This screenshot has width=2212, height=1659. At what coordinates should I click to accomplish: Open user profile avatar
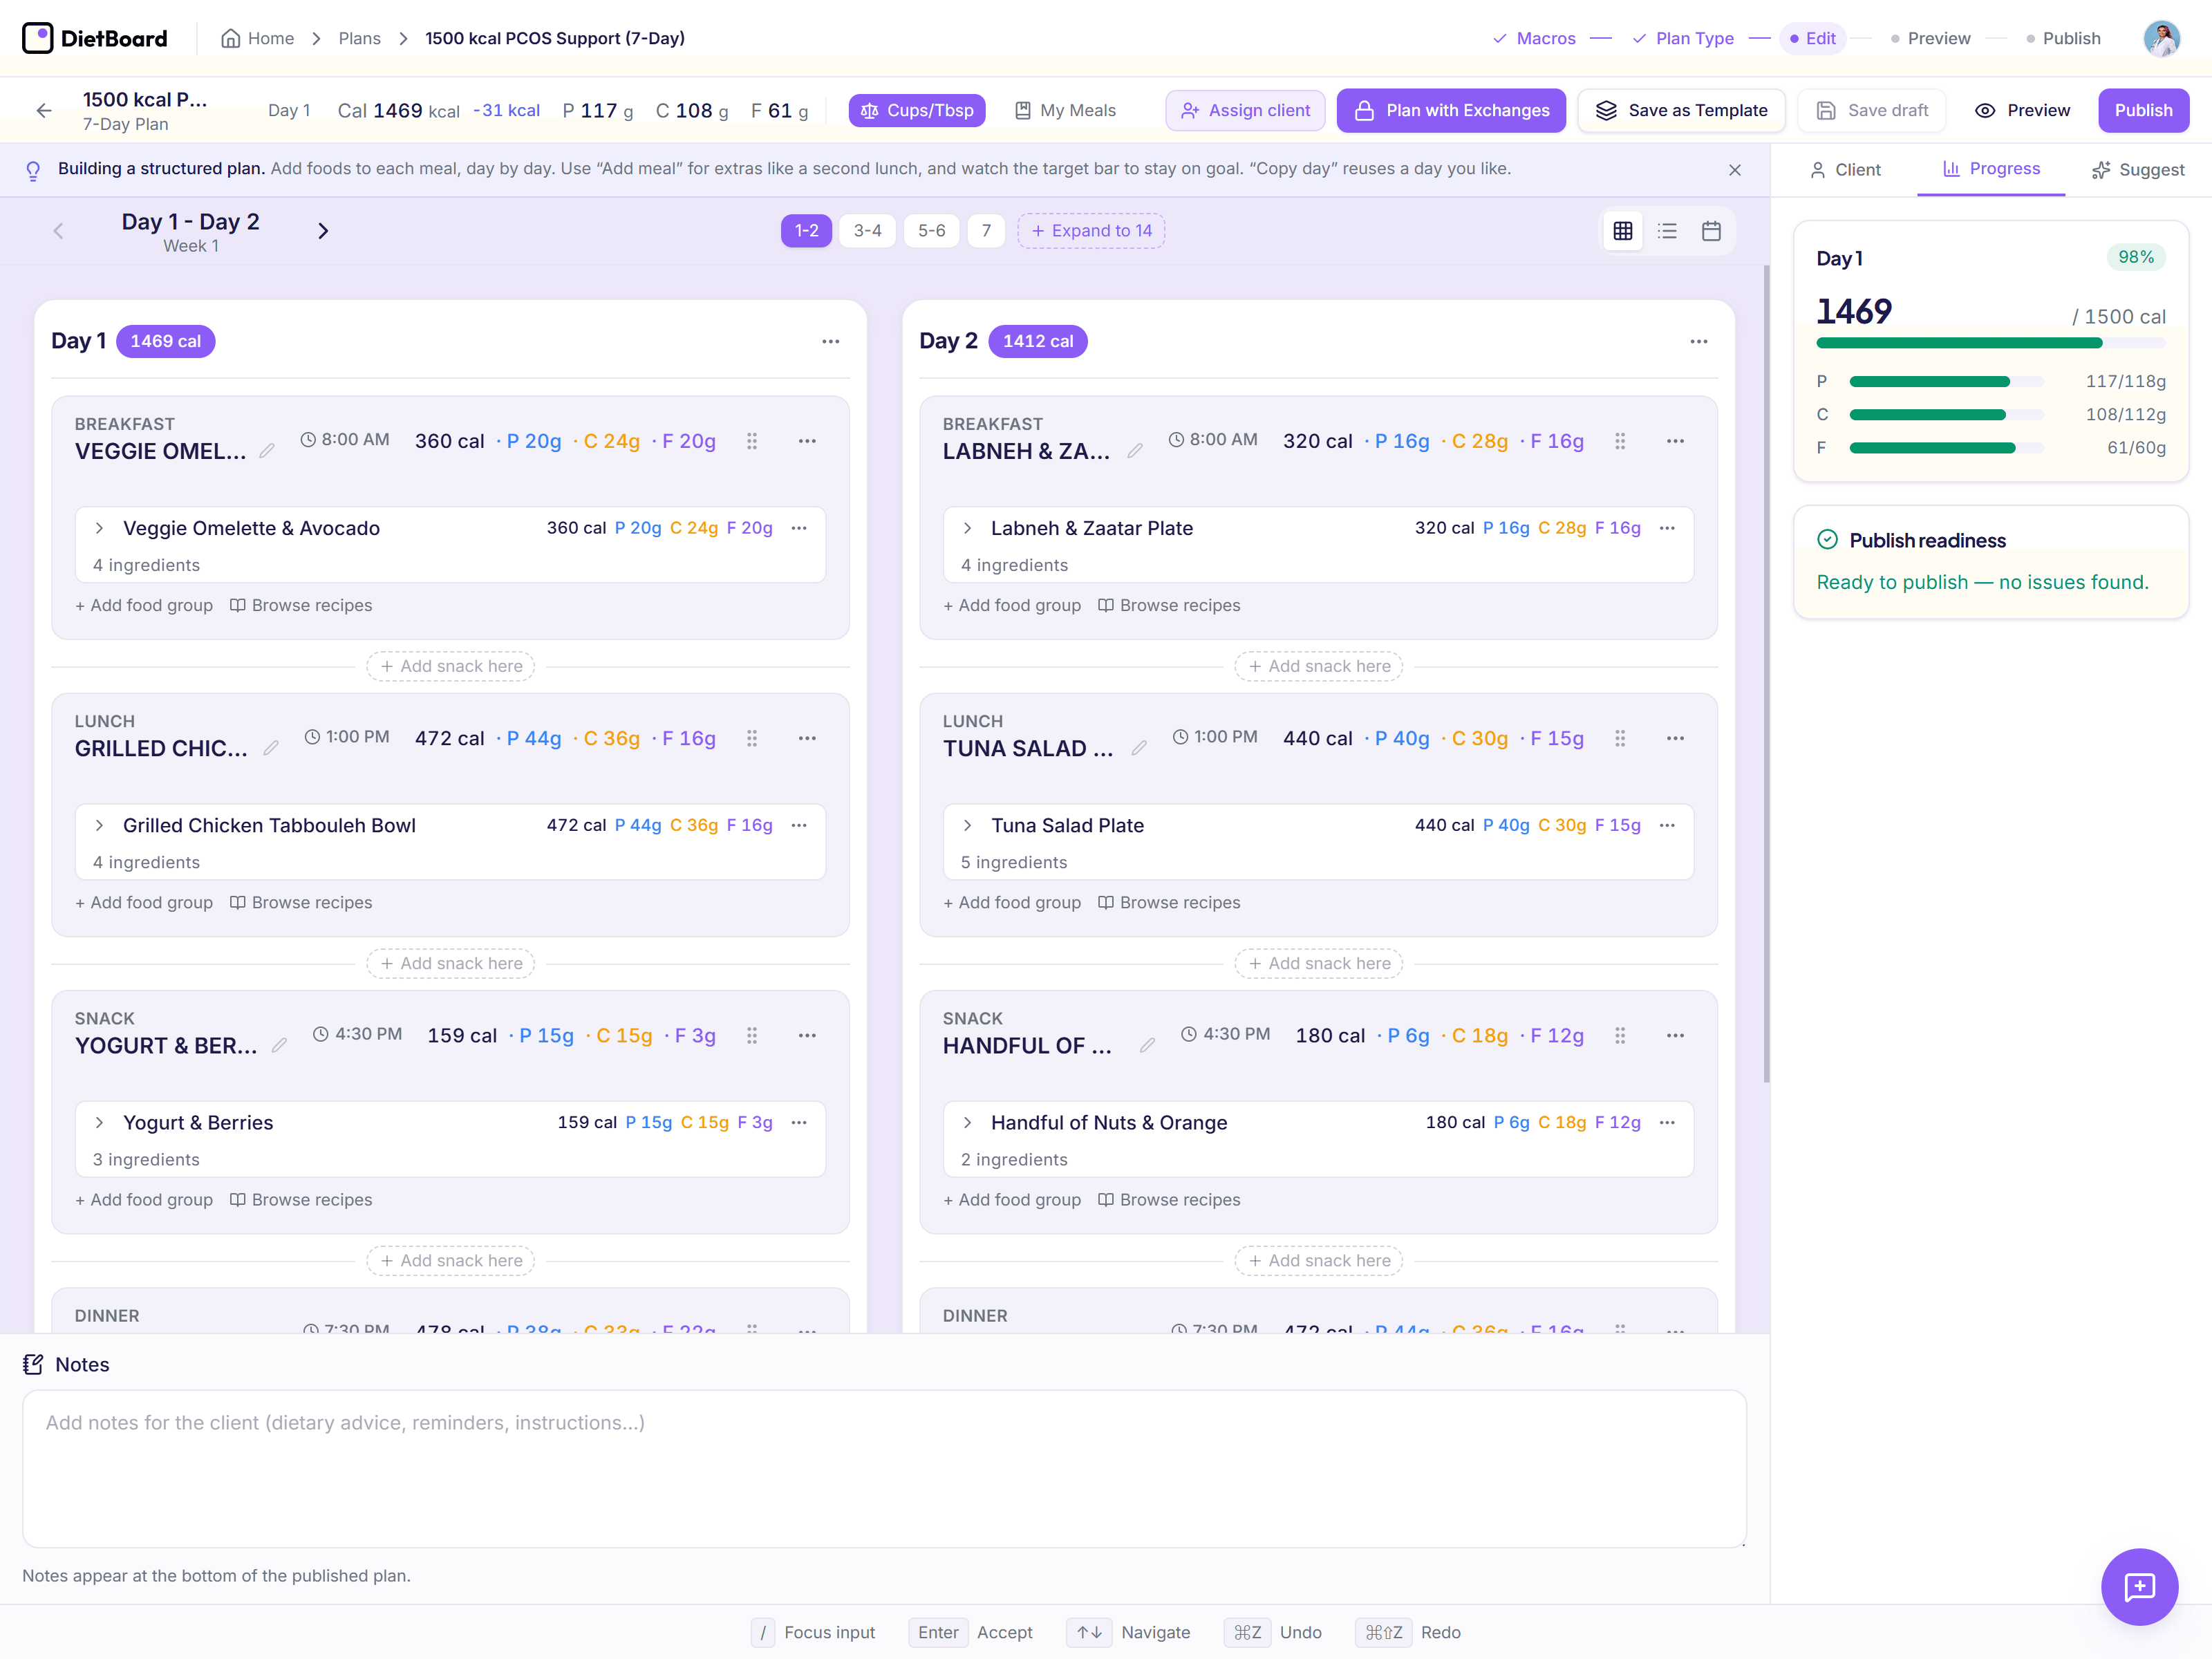[2161, 39]
